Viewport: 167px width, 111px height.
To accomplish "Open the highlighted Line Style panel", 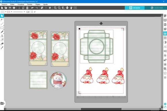I will pyautogui.click(x=165, y=33).
